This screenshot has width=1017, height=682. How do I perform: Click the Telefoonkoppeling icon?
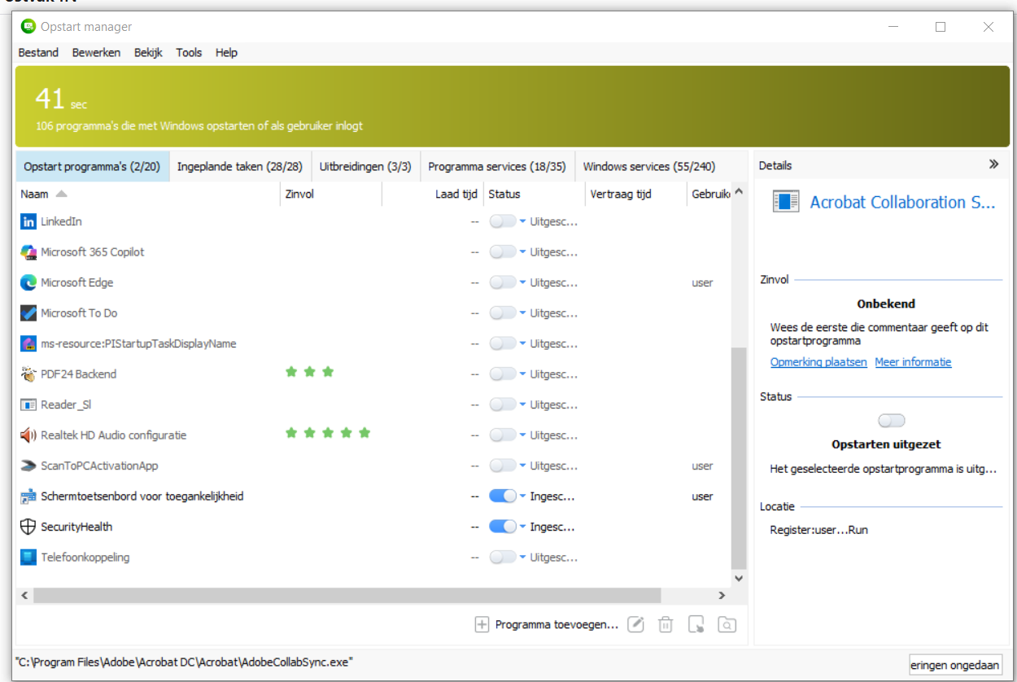(x=28, y=557)
